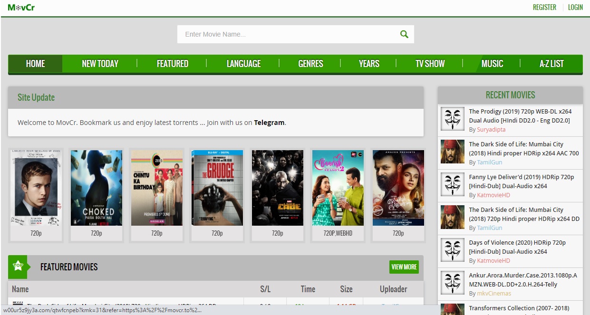
Task: Open Dark Side of Life 720p Hindi proper entry
Action: pos(524,214)
